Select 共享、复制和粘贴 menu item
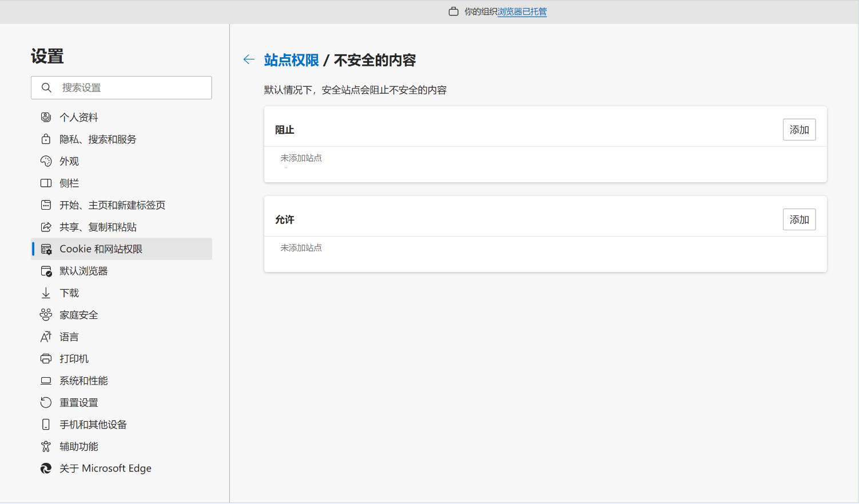859x504 pixels. (x=121, y=227)
